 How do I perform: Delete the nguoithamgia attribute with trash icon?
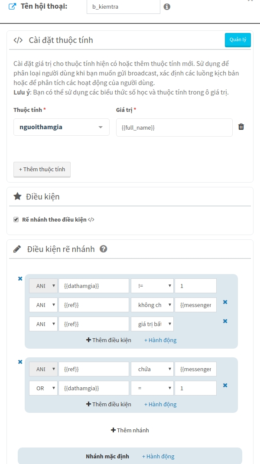(x=241, y=127)
